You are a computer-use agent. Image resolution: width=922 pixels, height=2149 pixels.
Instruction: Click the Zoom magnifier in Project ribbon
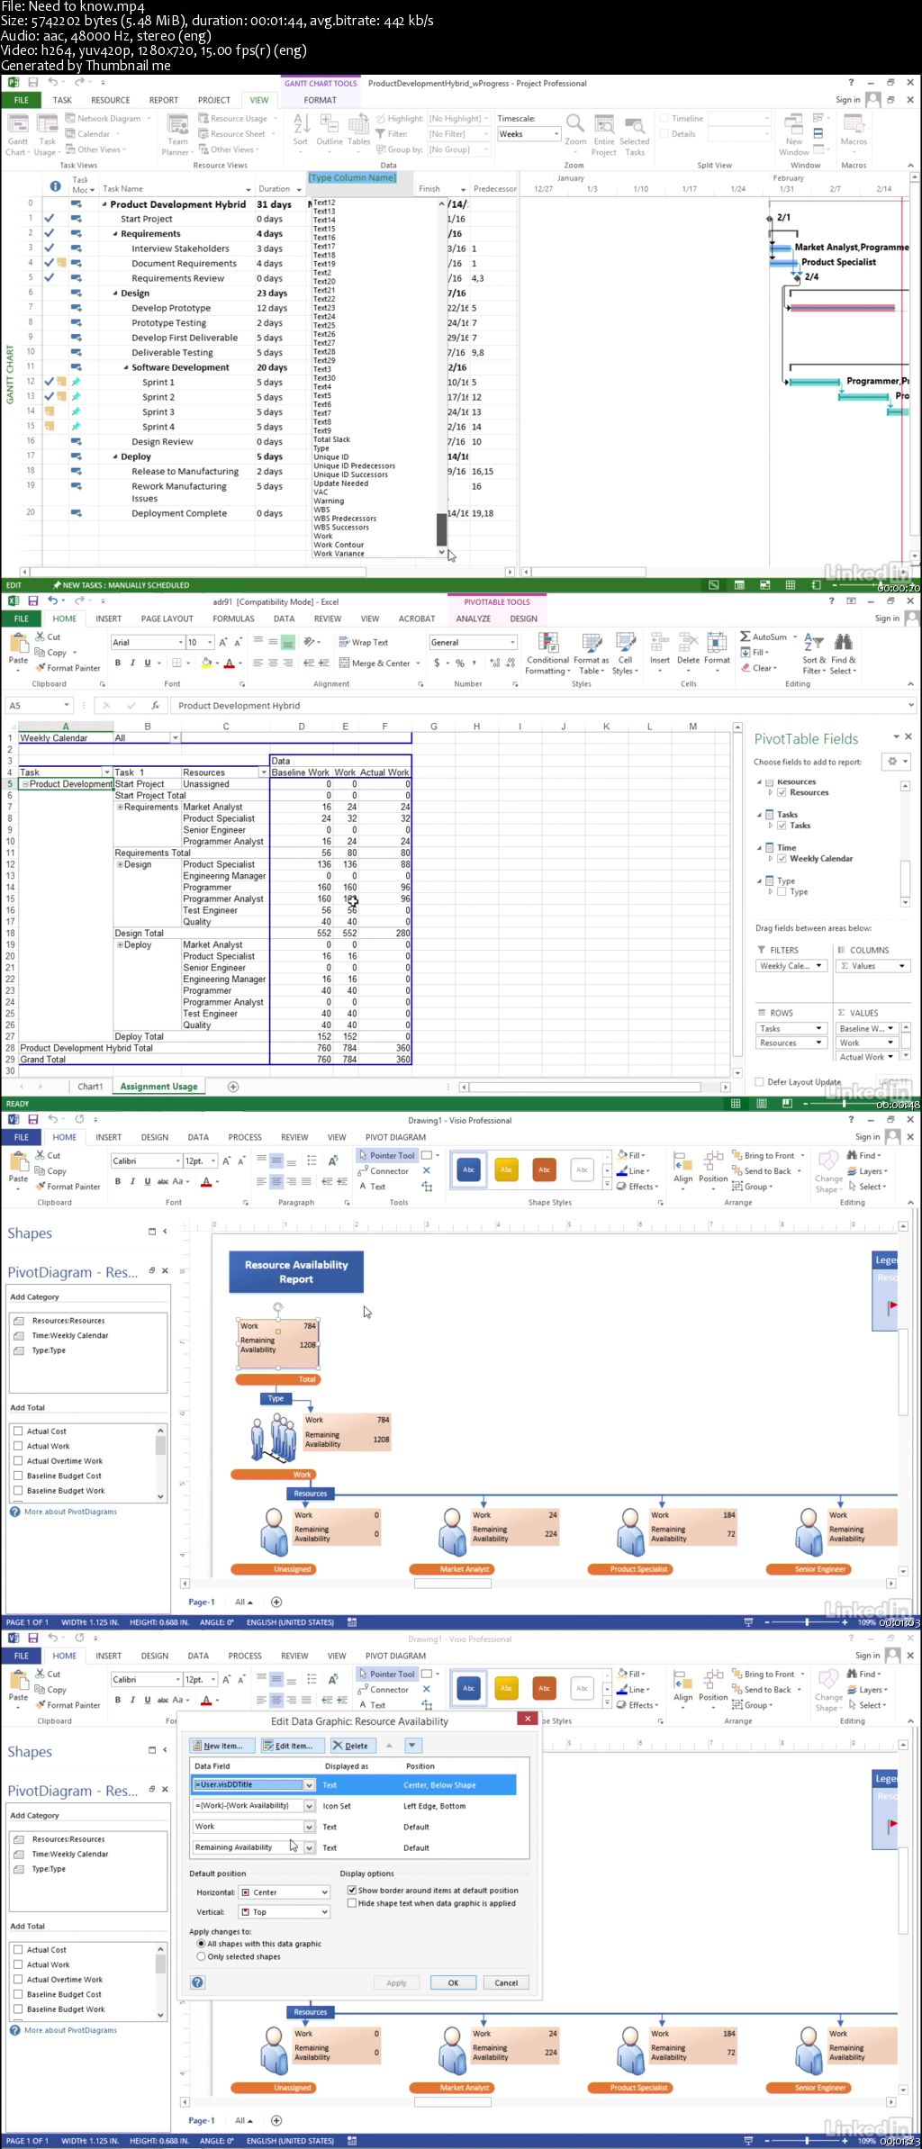click(575, 131)
